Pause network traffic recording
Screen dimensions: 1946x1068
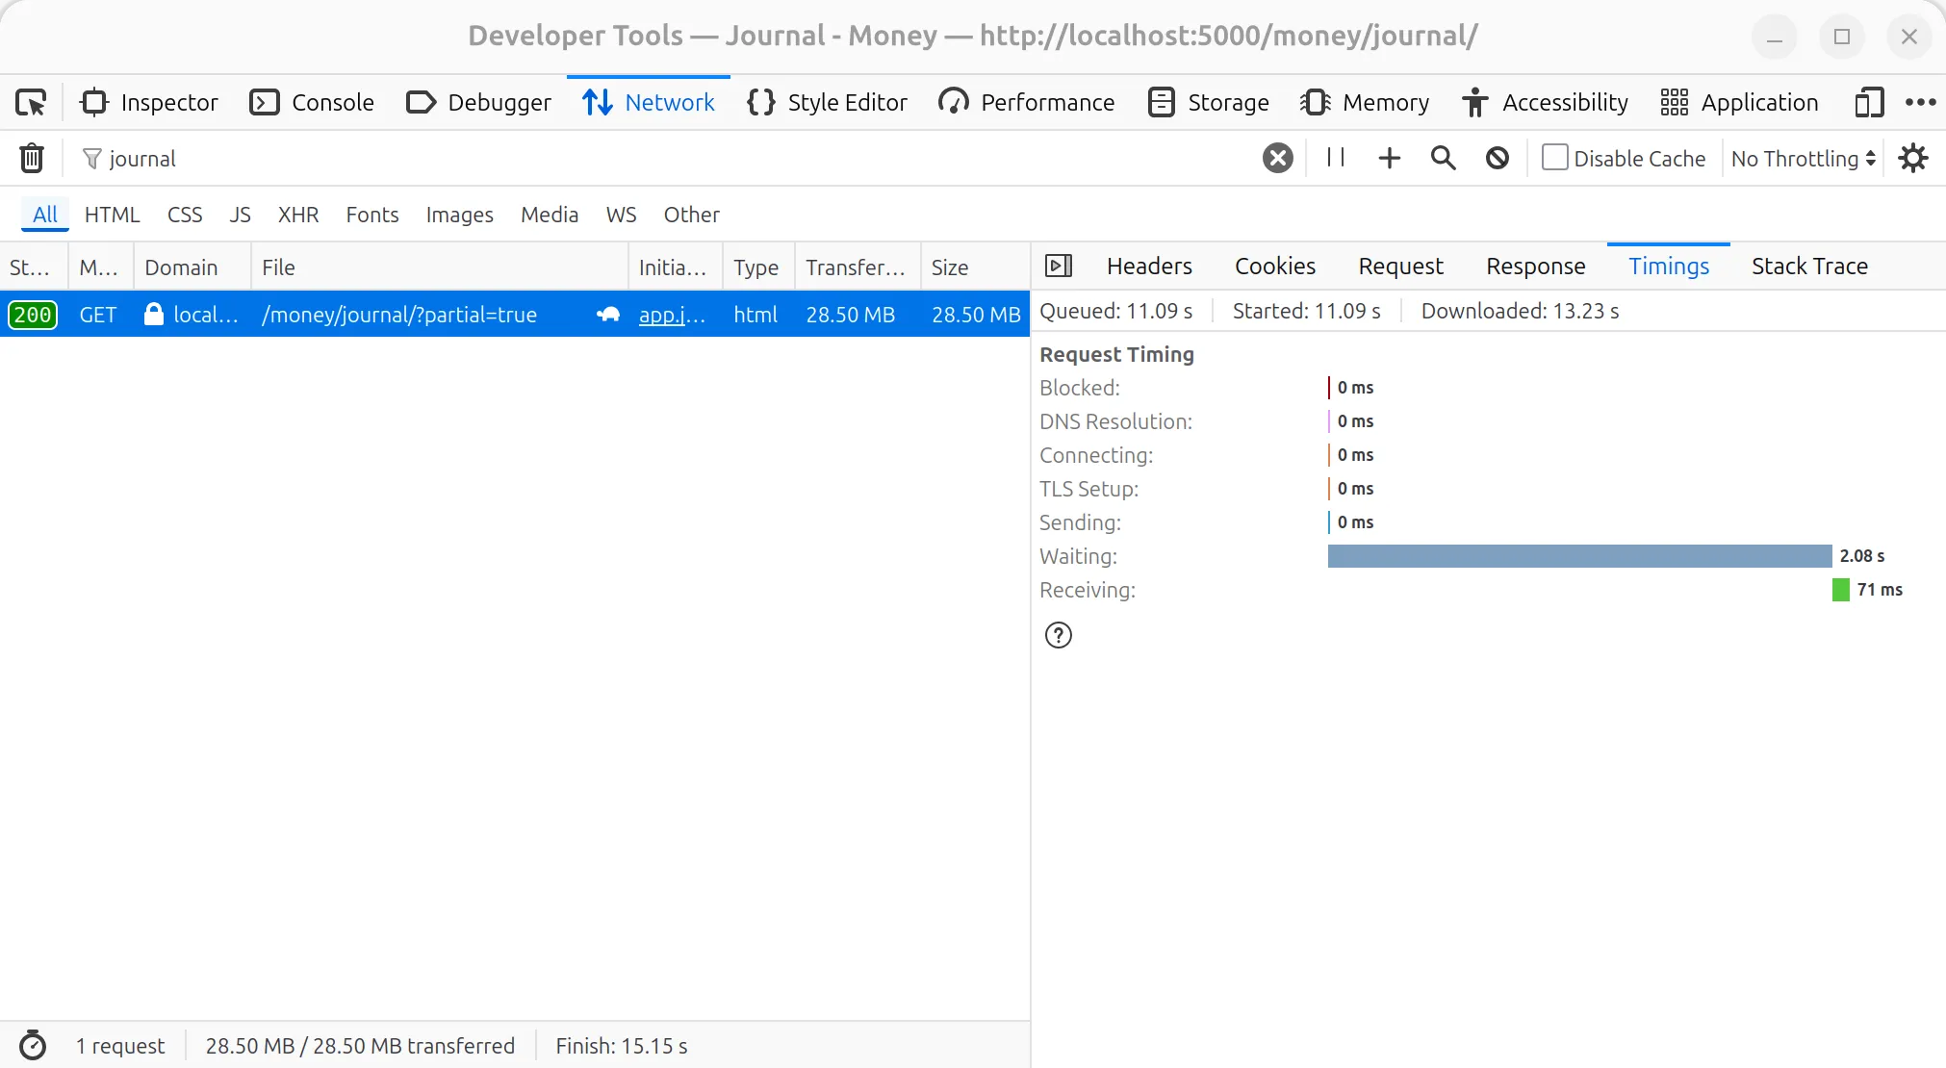pos(1334,158)
